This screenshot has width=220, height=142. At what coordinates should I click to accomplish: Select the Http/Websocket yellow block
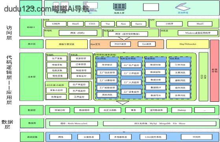pyautogui.click(x=188, y=44)
